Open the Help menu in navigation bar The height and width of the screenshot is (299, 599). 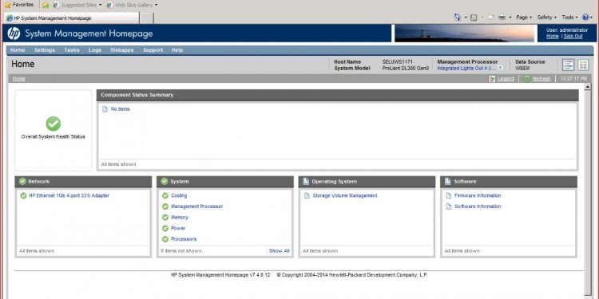click(x=177, y=50)
